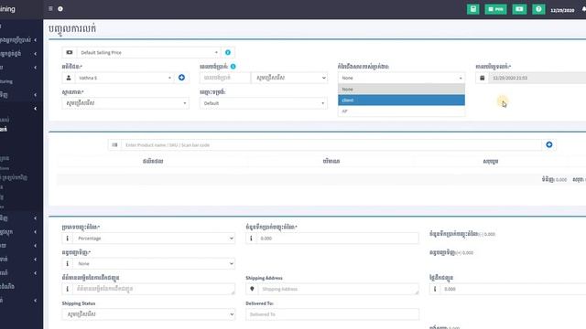Add new product with plus icon beside search
This screenshot has width=586, height=329.
pos(549,144)
